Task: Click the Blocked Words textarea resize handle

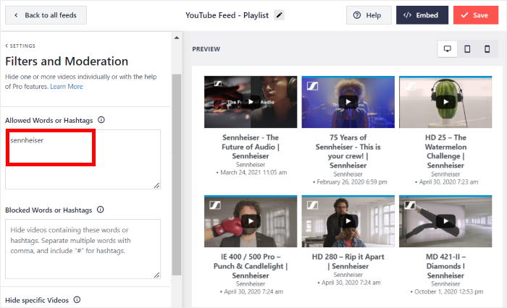Action: [157, 275]
